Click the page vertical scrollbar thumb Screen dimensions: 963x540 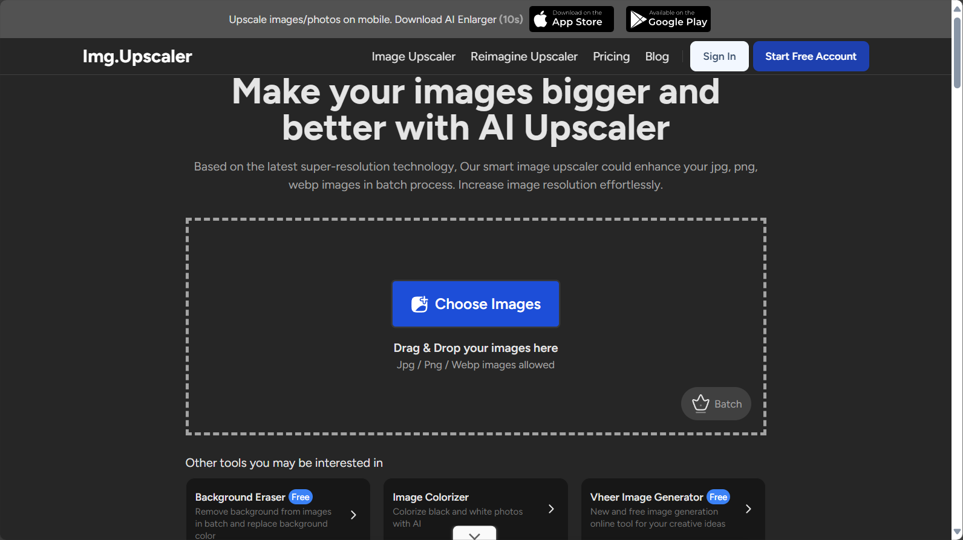[957, 53]
